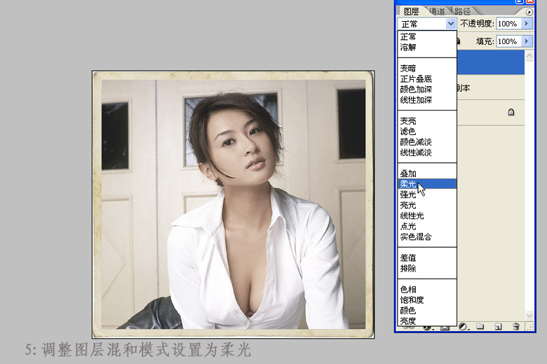Select 滤色 blend mode

point(427,132)
